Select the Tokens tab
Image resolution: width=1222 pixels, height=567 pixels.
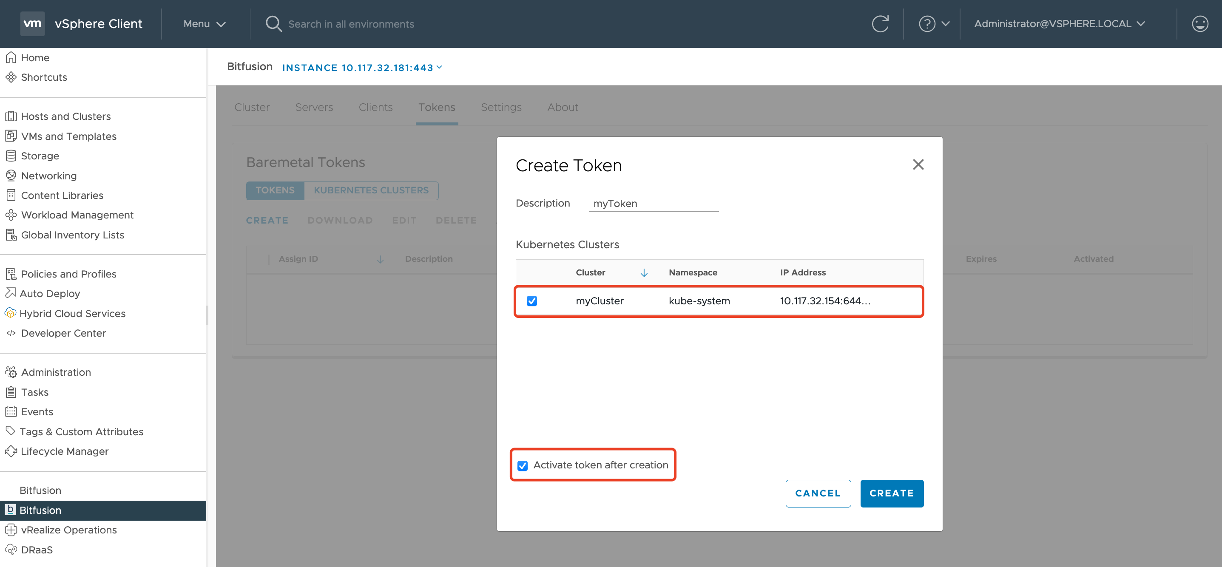436,107
